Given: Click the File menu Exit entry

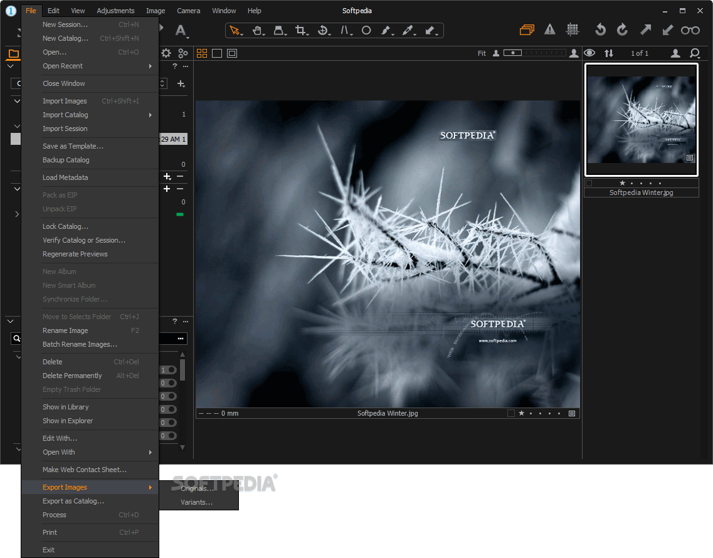Looking at the screenshot, I should [90, 550].
